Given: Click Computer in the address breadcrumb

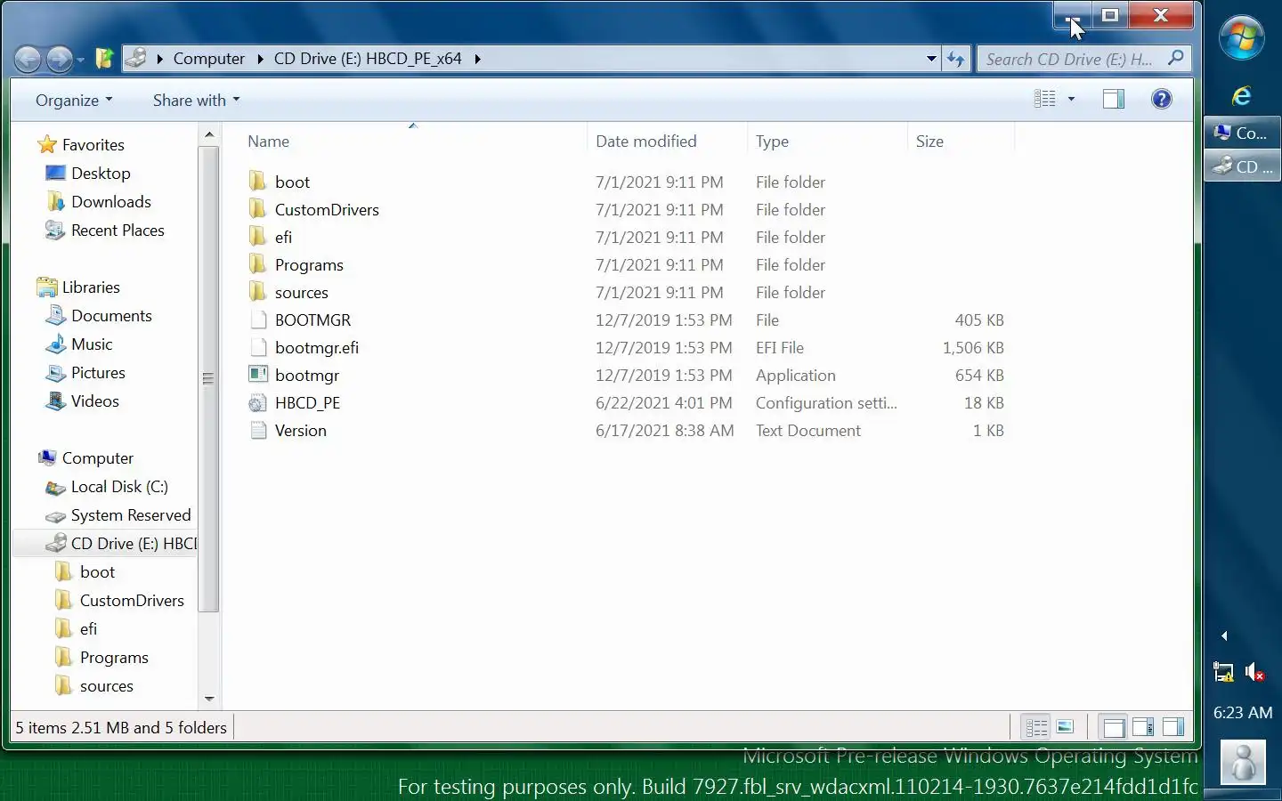Looking at the screenshot, I should pos(208,59).
